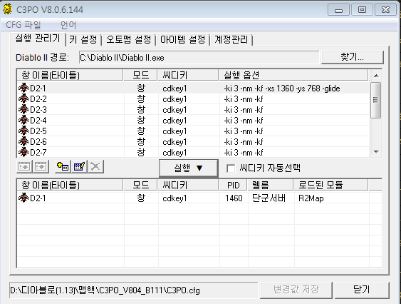This screenshot has height=304, width=401.
Task: Click the '-ki 3 -nm -kf -xs 1360 -ys 768 -glide' options
Action: click(282, 88)
